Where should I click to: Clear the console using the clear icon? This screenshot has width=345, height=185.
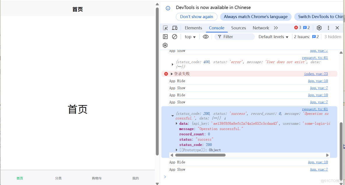point(175,36)
